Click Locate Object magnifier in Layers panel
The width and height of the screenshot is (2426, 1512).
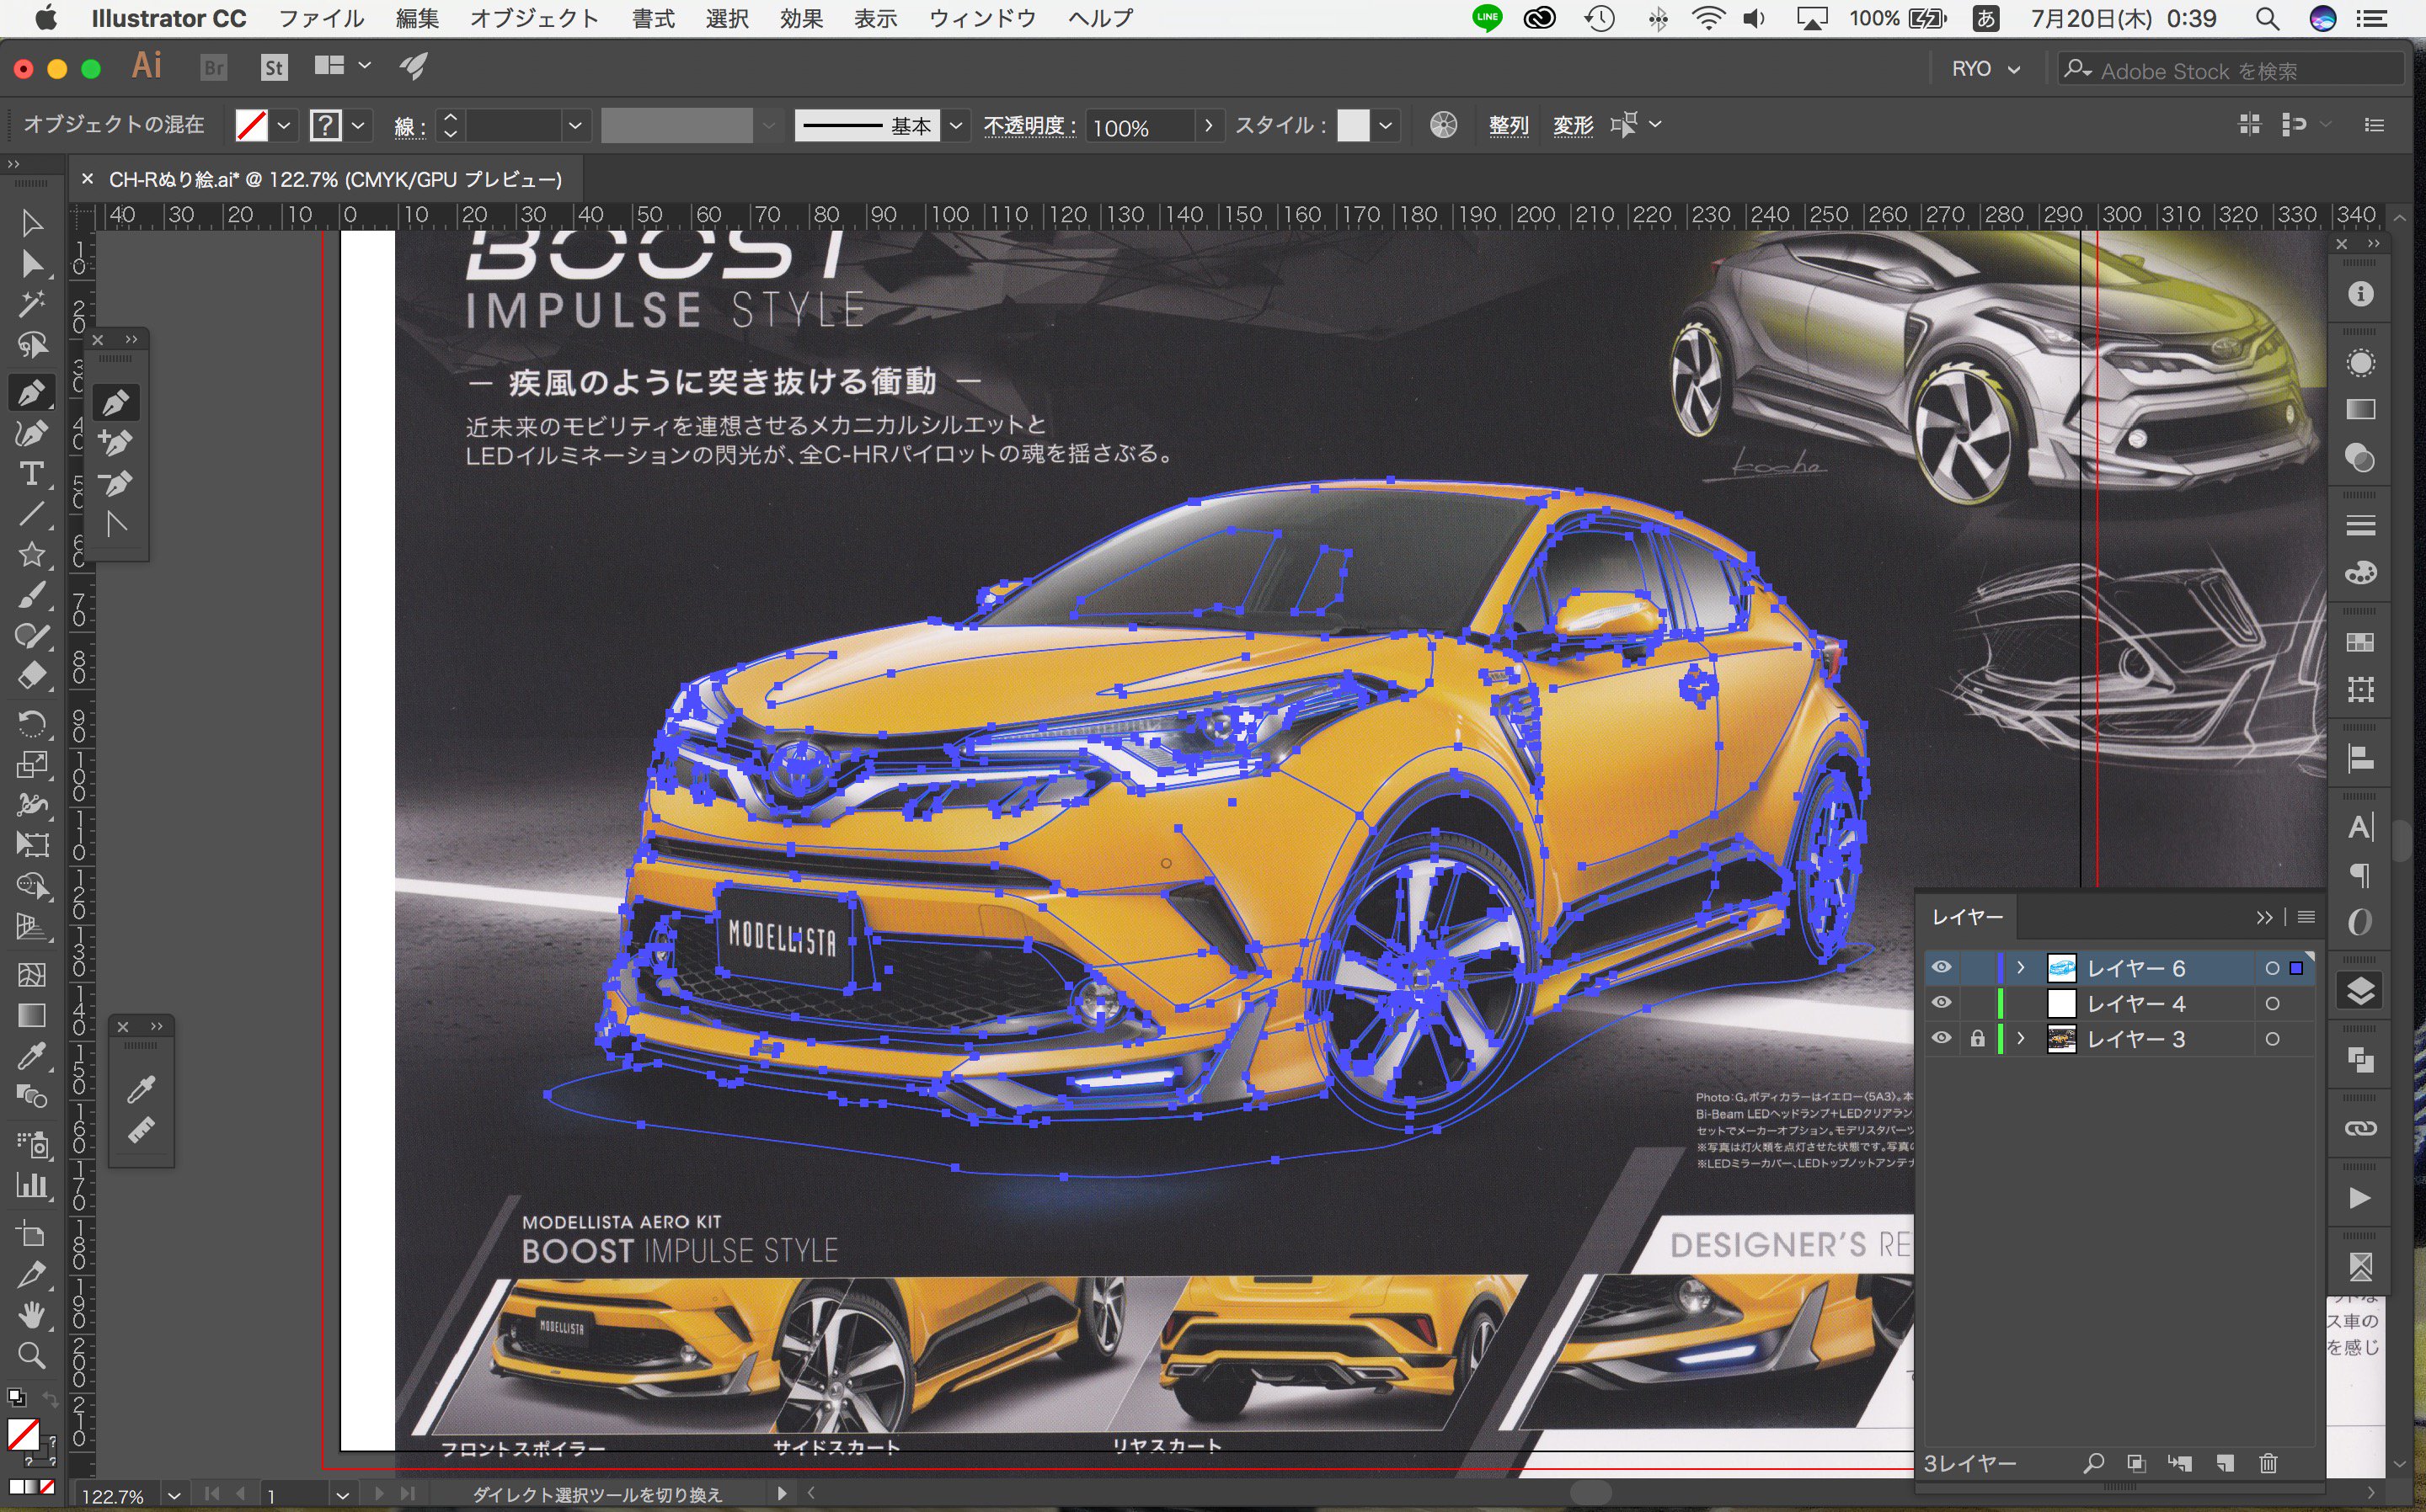click(2093, 1463)
